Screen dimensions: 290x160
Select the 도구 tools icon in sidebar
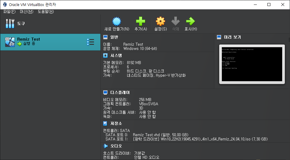click(10, 24)
